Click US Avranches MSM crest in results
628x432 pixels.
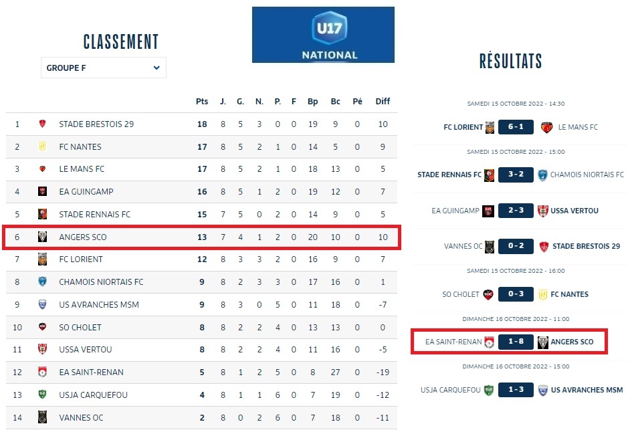pyautogui.click(x=543, y=390)
